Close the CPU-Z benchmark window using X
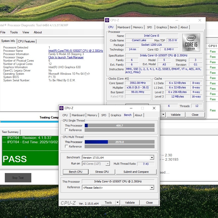This screenshot has height=218, width=218. pyautogui.click(x=154, y=108)
